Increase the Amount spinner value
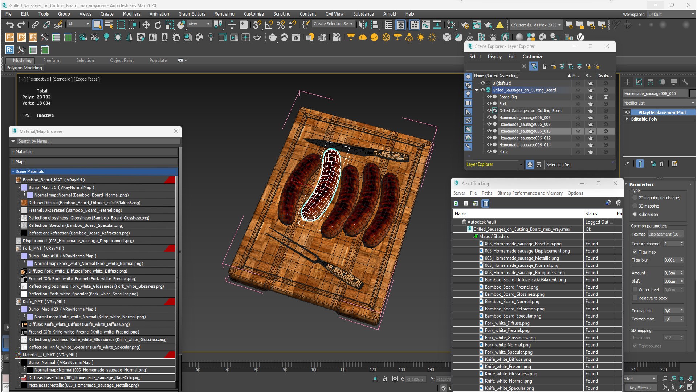 (682, 271)
